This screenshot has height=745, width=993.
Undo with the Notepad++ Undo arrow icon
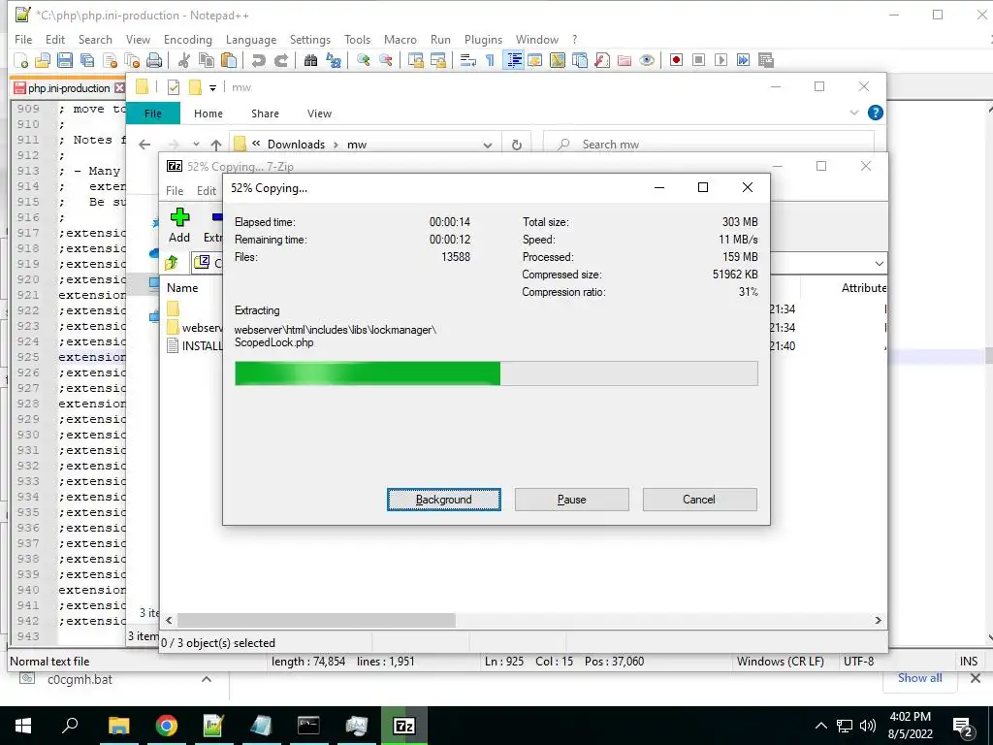point(258,60)
